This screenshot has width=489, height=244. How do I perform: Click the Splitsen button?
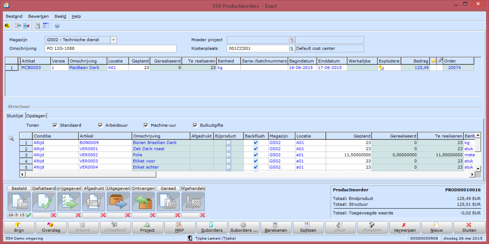[308, 227]
